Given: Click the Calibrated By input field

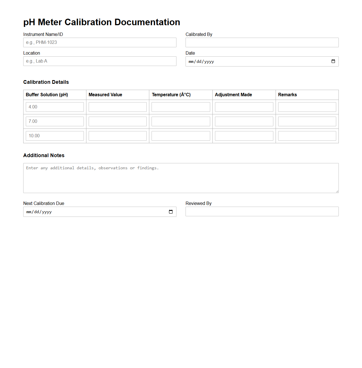Looking at the screenshot, I should (262, 42).
